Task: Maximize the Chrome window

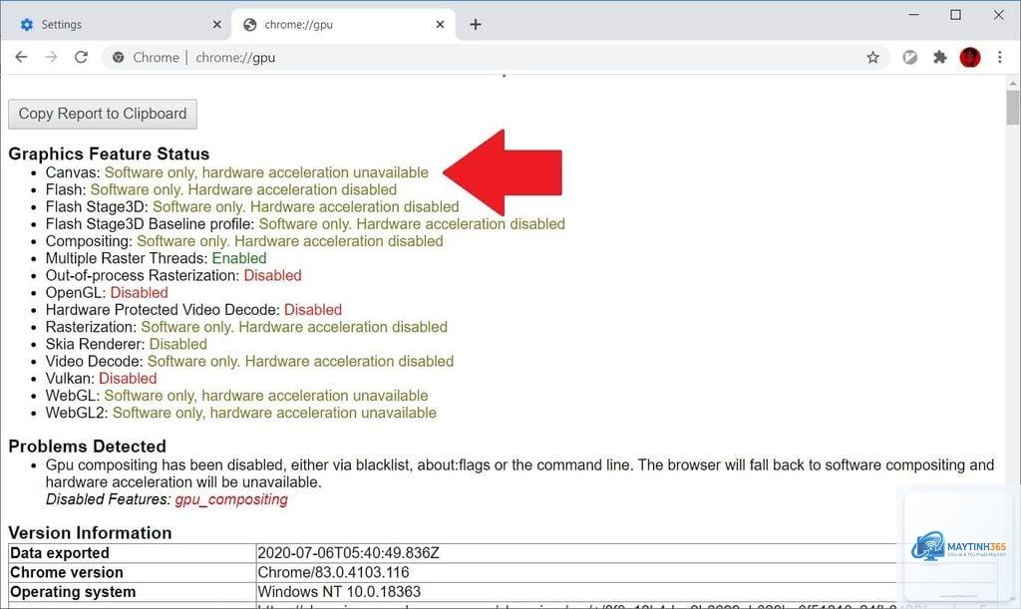Action: pos(955,14)
